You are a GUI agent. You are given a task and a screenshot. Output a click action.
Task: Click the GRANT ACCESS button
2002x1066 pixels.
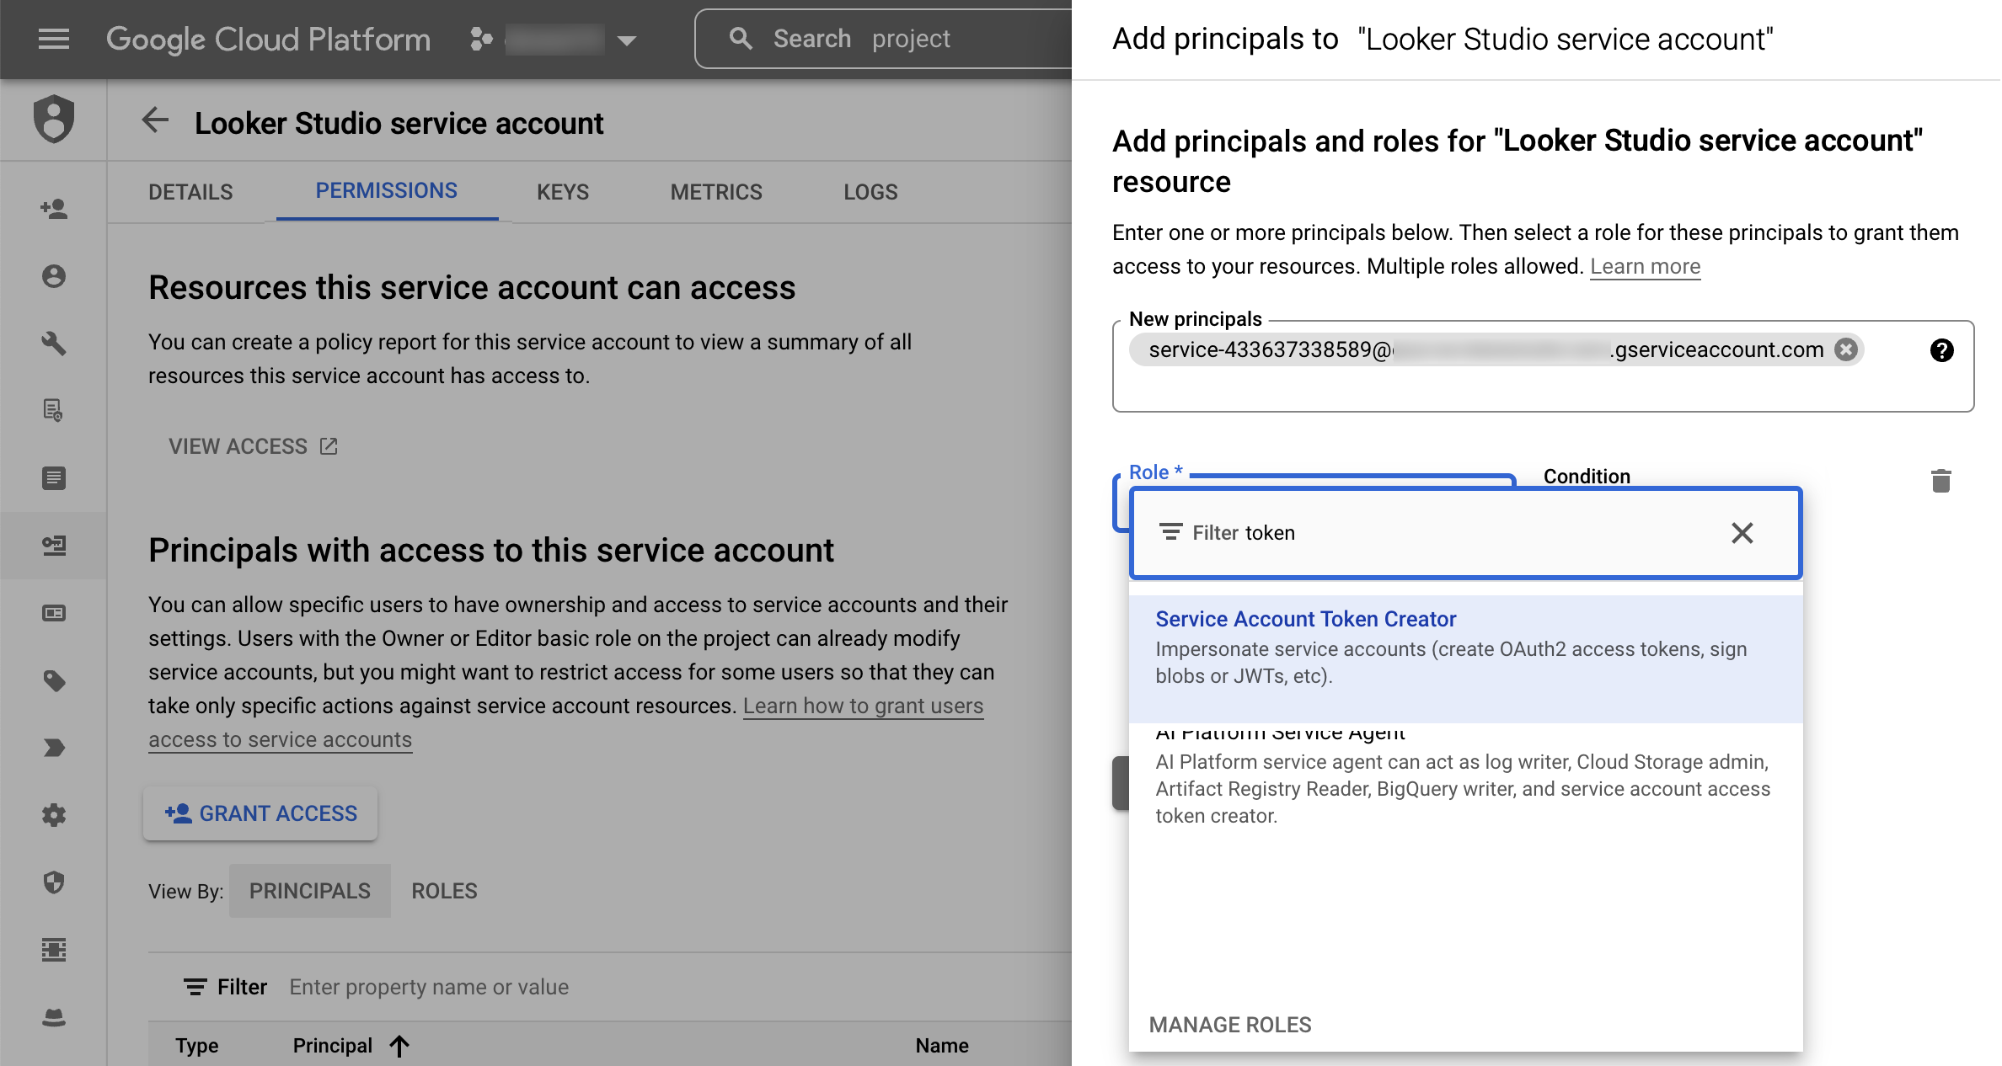tap(261, 812)
